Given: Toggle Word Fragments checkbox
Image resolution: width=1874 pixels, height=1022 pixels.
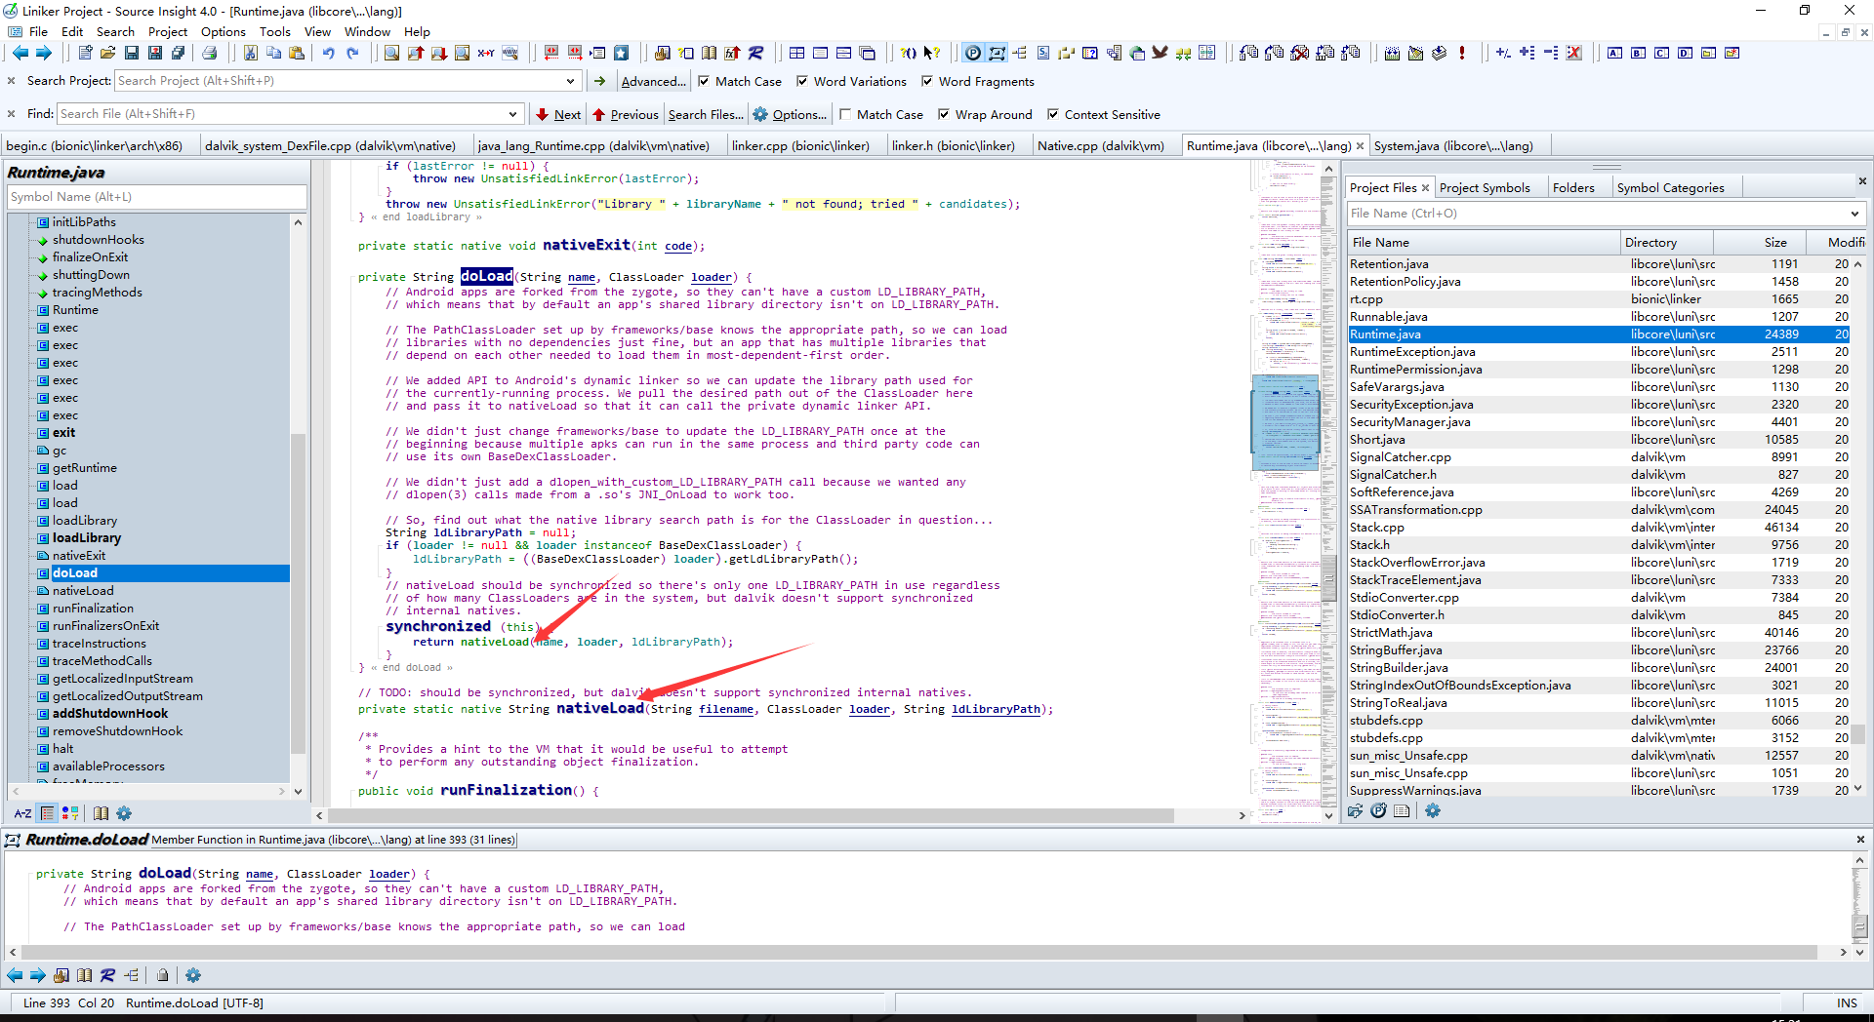Looking at the screenshot, I should [927, 81].
